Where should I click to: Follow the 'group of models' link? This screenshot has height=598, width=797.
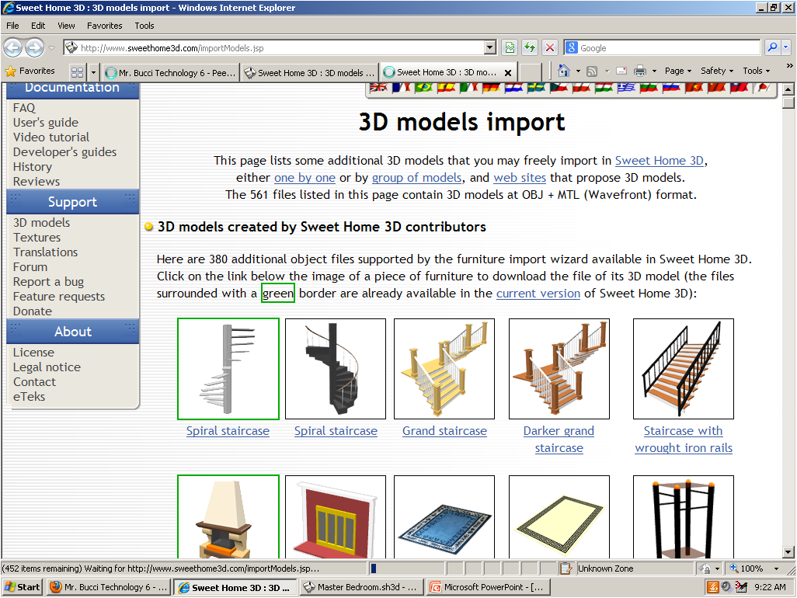coord(417,178)
